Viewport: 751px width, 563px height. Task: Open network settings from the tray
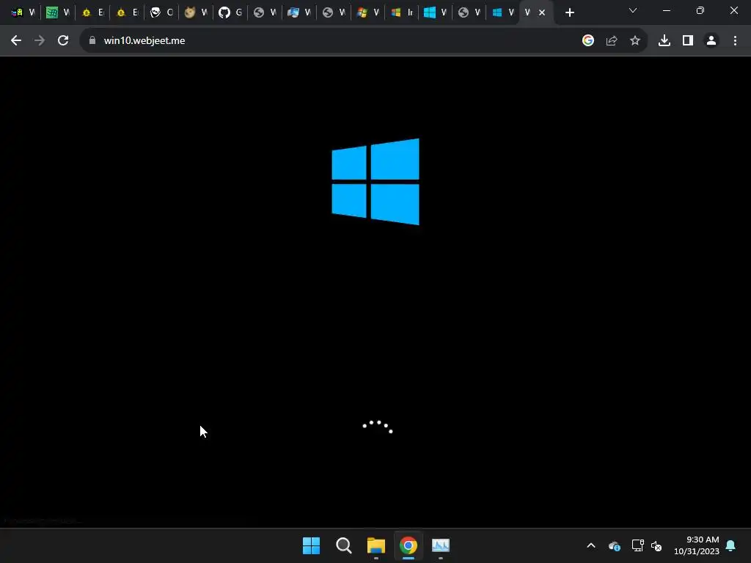[637, 545]
